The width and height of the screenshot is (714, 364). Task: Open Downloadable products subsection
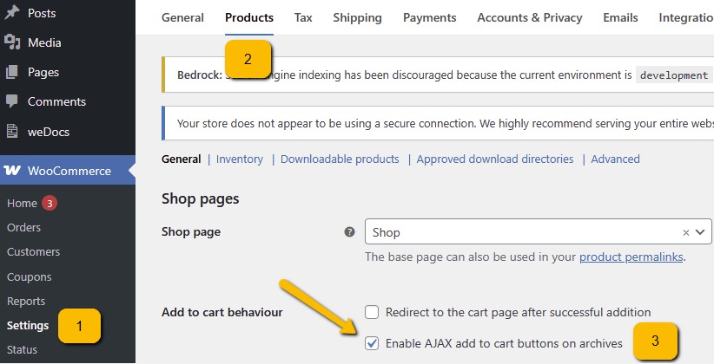pyautogui.click(x=340, y=159)
